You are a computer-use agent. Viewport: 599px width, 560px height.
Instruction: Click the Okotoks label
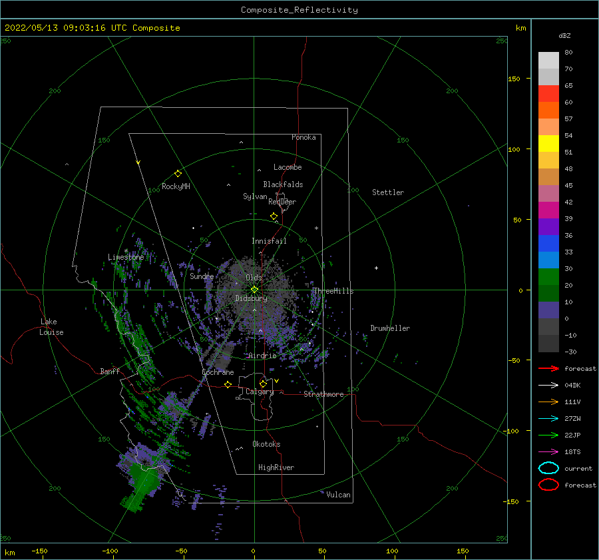pyautogui.click(x=266, y=444)
